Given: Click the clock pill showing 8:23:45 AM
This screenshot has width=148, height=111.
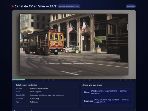Looking at the screenshot, I should coord(131,6).
